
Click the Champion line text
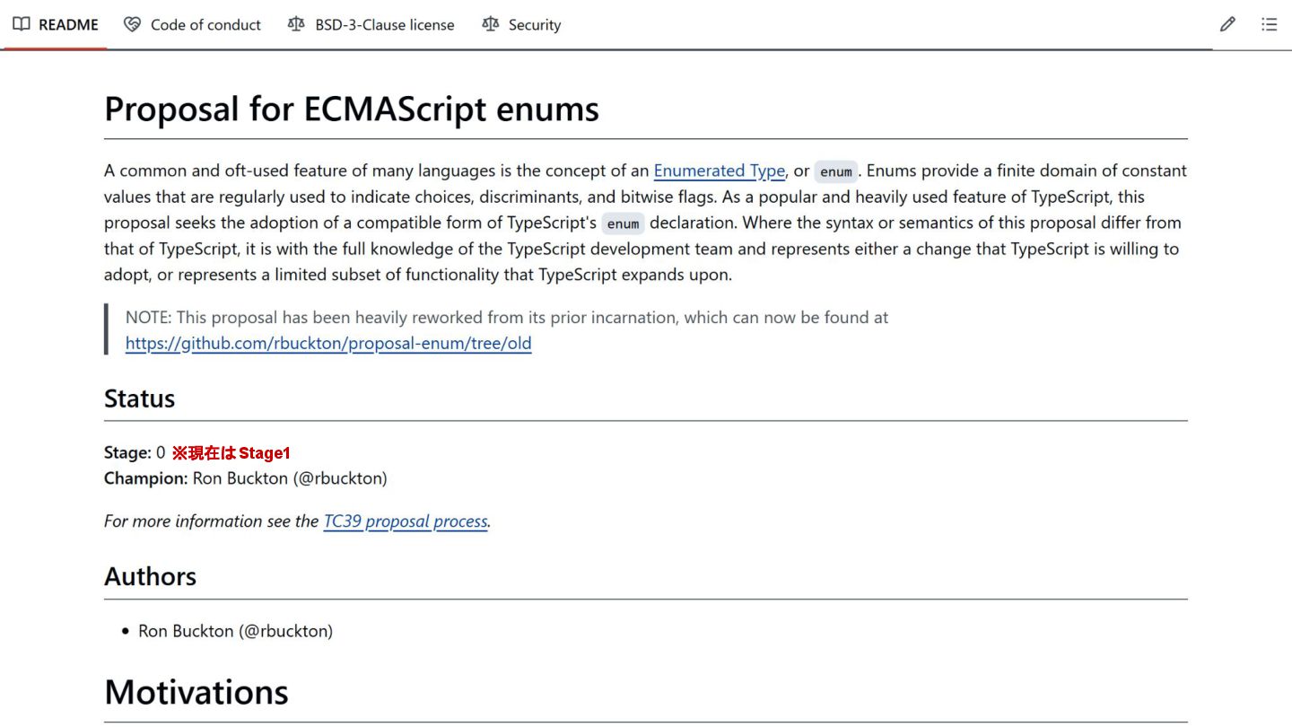[x=245, y=478]
